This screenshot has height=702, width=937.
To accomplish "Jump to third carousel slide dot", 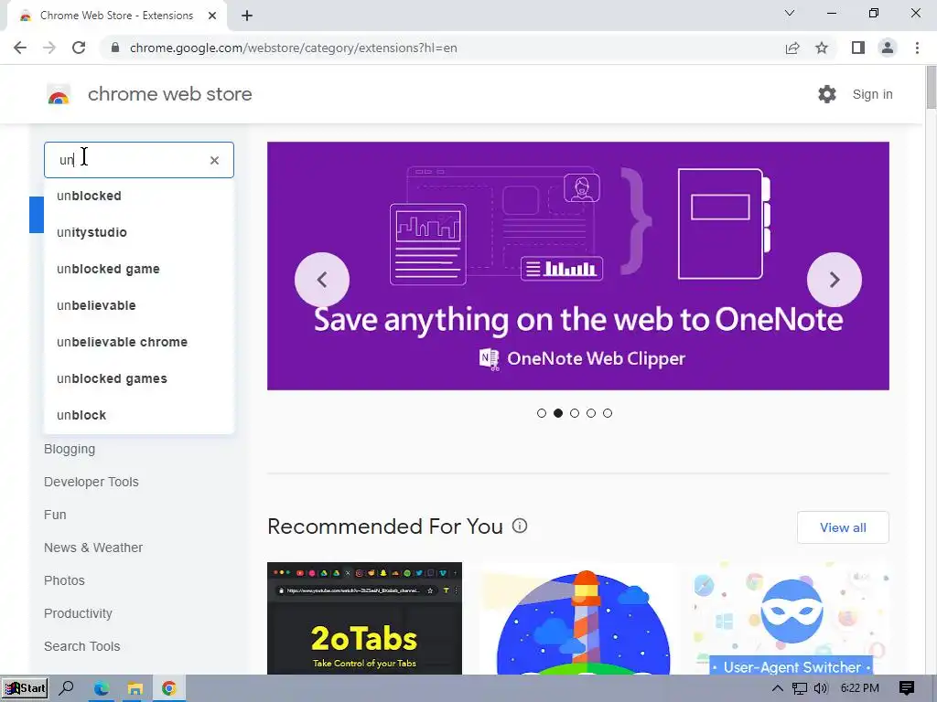I will (575, 413).
